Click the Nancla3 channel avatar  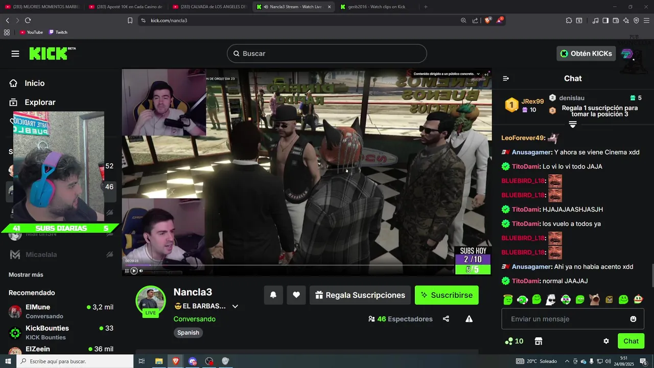151,301
